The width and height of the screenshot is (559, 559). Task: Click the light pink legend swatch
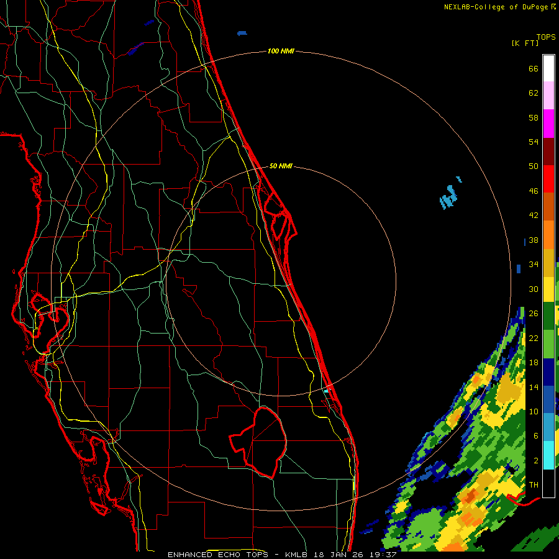coord(548,95)
